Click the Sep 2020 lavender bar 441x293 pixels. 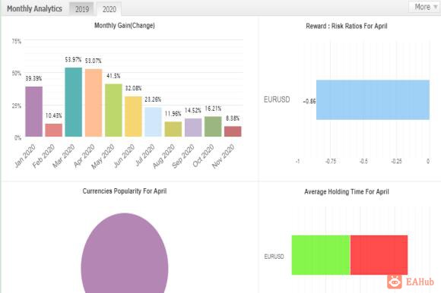[x=193, y=128]
